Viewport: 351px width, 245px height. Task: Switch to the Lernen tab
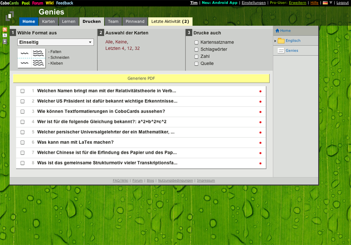click(68, 22)
